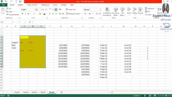Click the Save icon in quick access toolbar

coord(20,1)
